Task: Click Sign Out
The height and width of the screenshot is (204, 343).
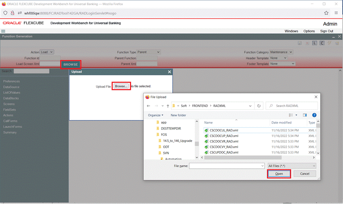Action: [327, 31]
